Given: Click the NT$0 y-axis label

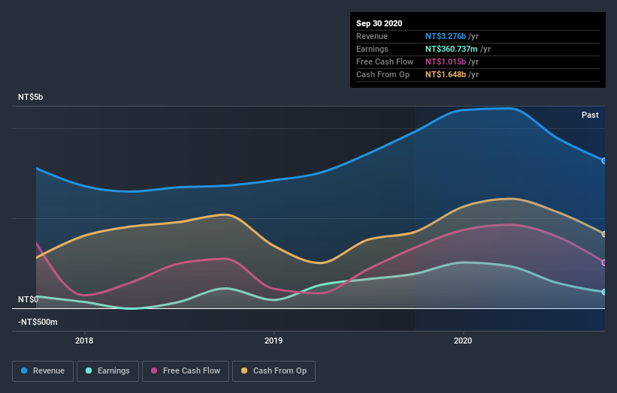Looking at the screenshot, I should click(x=28, y=299).
